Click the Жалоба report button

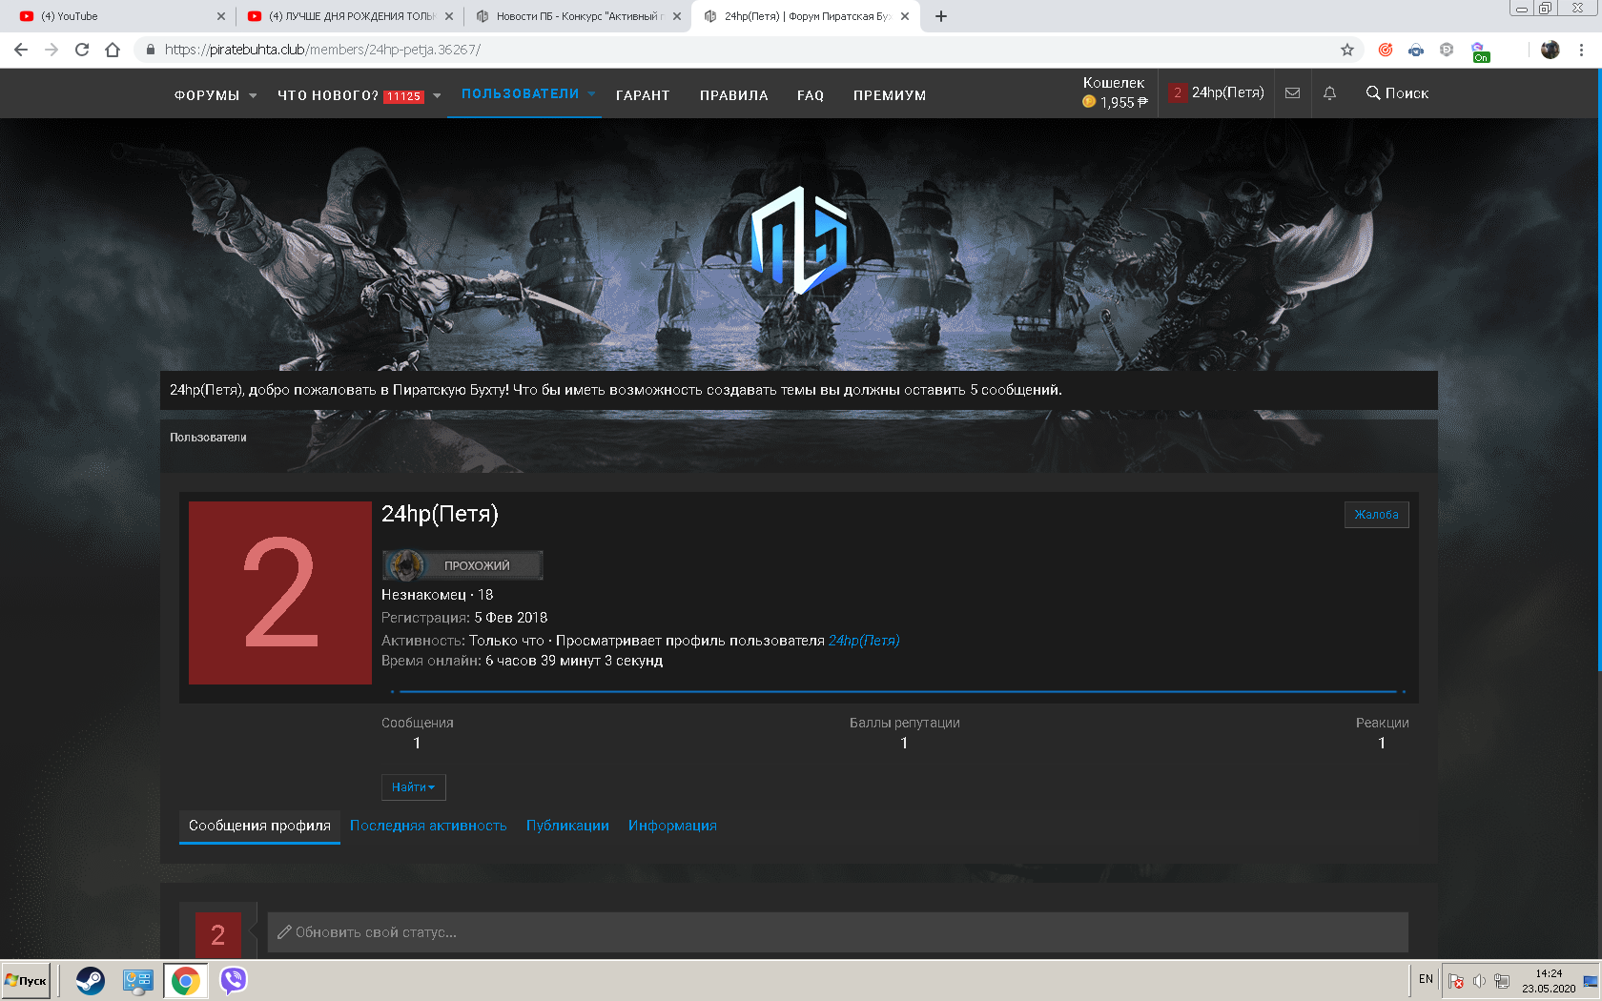coord(1376,515)
